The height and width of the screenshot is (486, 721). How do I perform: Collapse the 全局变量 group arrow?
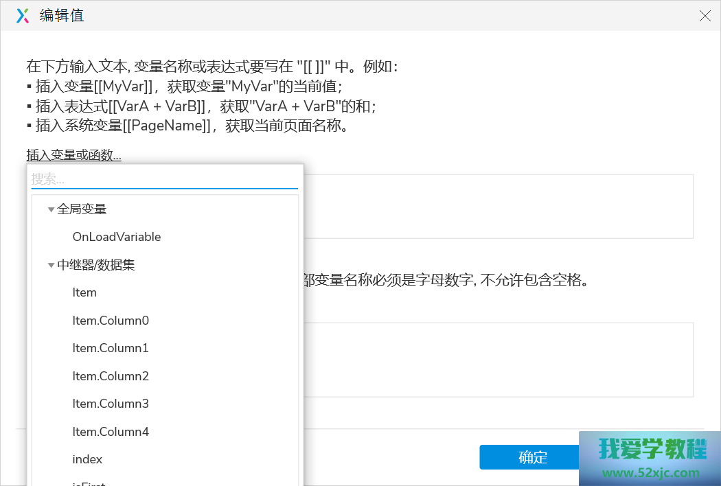(x=51, y=209)
